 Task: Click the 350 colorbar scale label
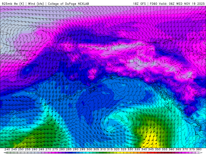click(x=158, y=149)
